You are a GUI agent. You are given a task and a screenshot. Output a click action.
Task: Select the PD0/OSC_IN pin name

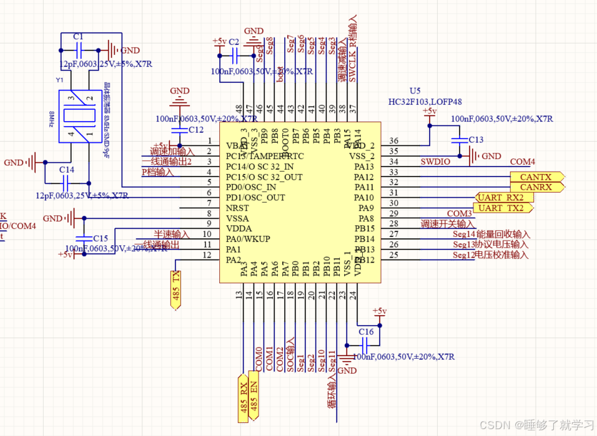(251, 187)
